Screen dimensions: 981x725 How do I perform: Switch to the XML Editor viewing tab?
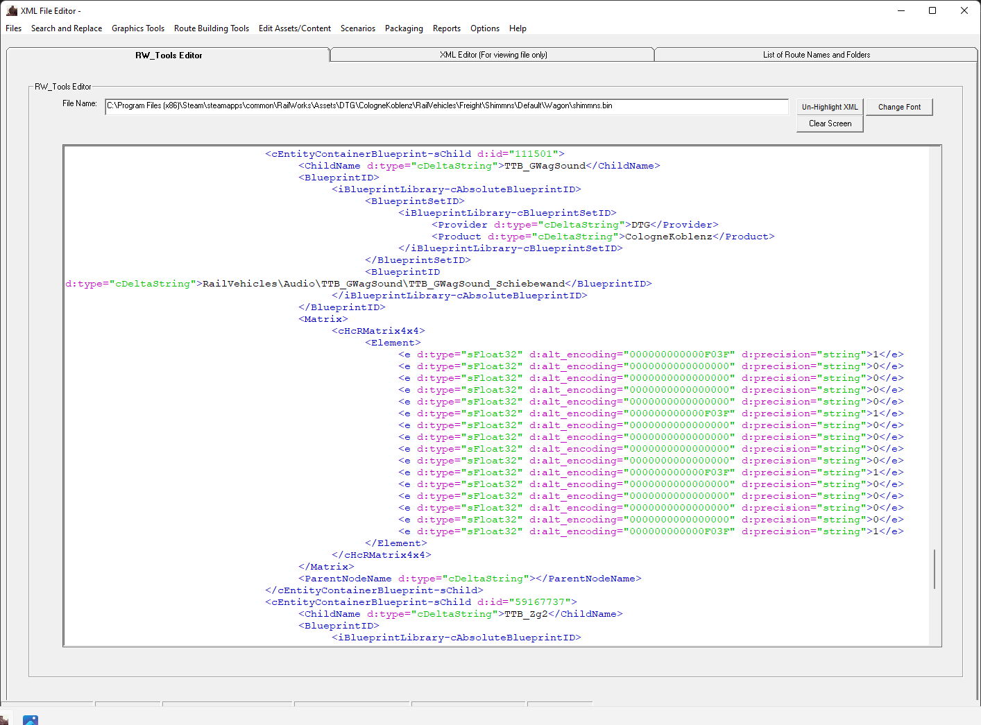click(x=493, y=55)
